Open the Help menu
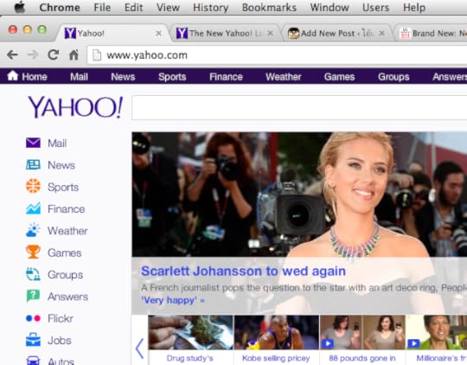 (x=414, y=8)
